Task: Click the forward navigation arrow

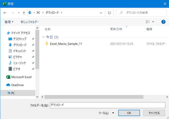Action: coord(13,13)
